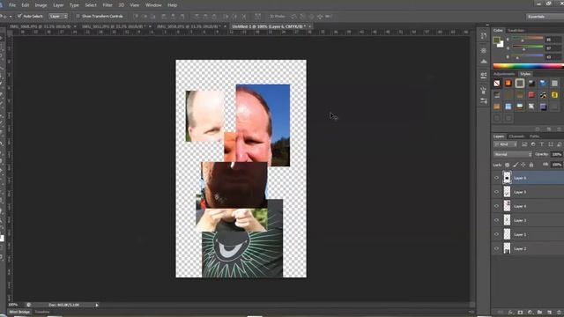The image size is (564, 317).
Task: Open the Filter menu
Action: coord(108,5)
